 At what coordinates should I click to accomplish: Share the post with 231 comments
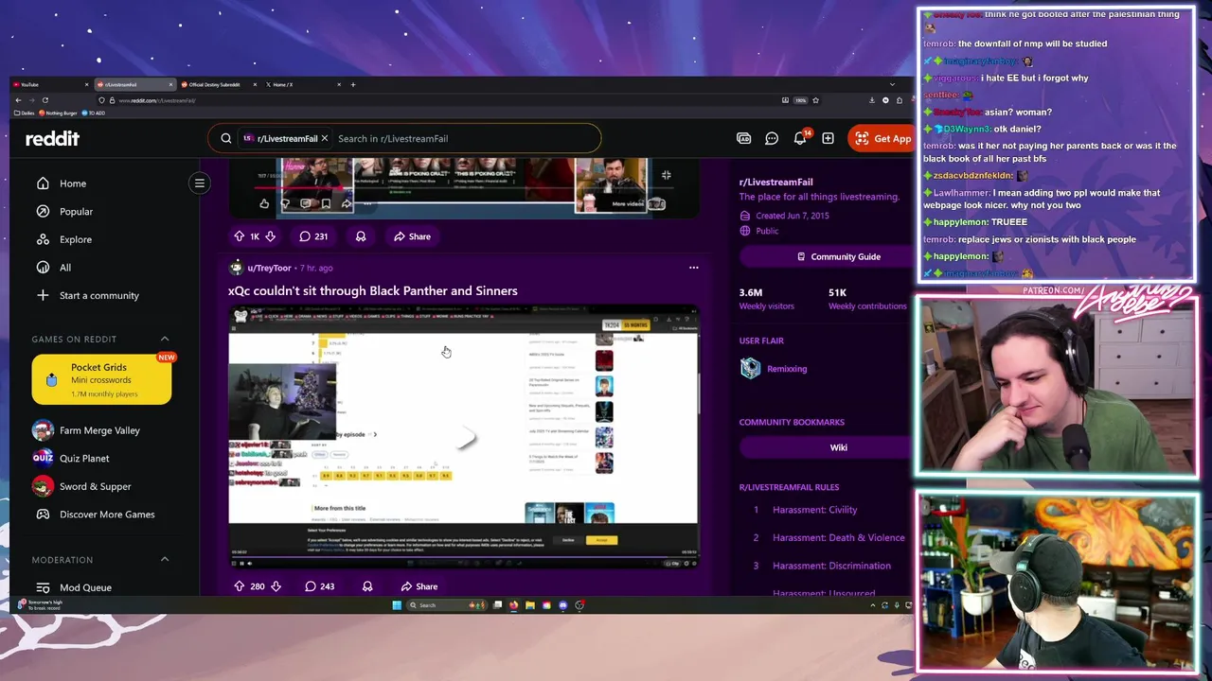coord(413,236)
